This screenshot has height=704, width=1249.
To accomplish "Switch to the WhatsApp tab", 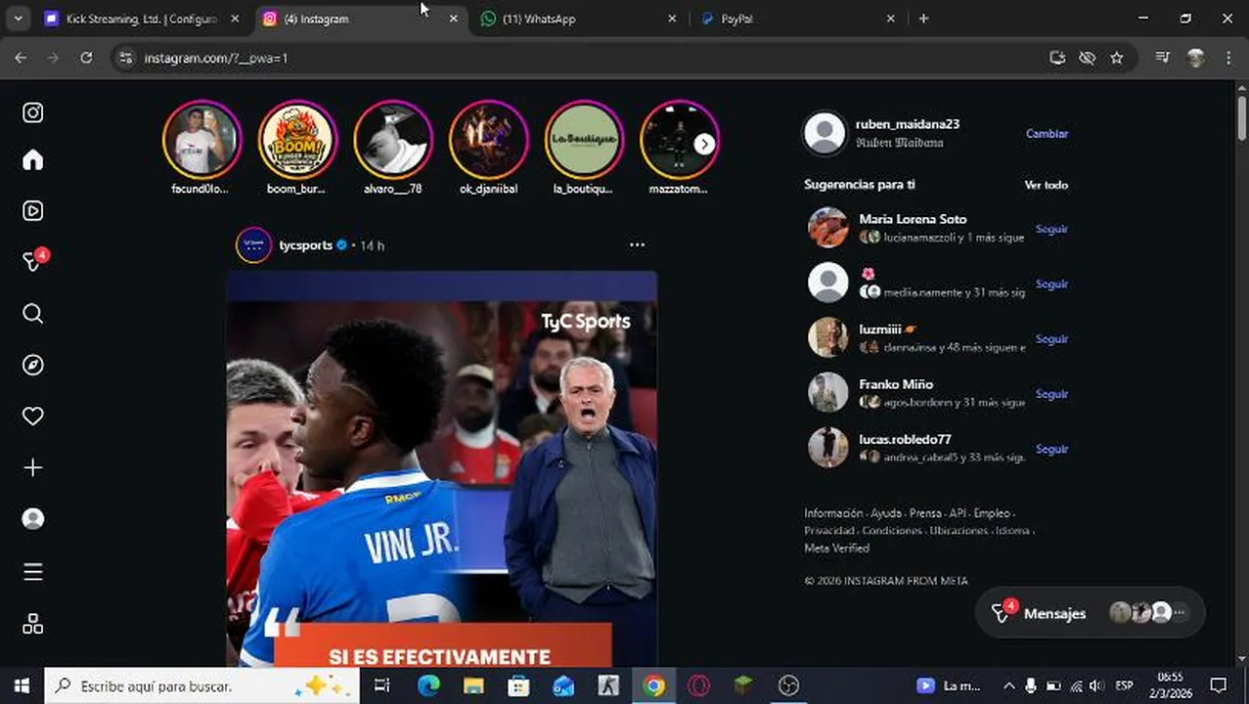I will 579,19.
